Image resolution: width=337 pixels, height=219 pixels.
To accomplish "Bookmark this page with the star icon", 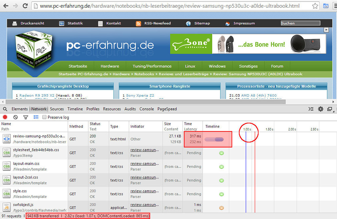I will pyautogui.click(x=315, y=6).
